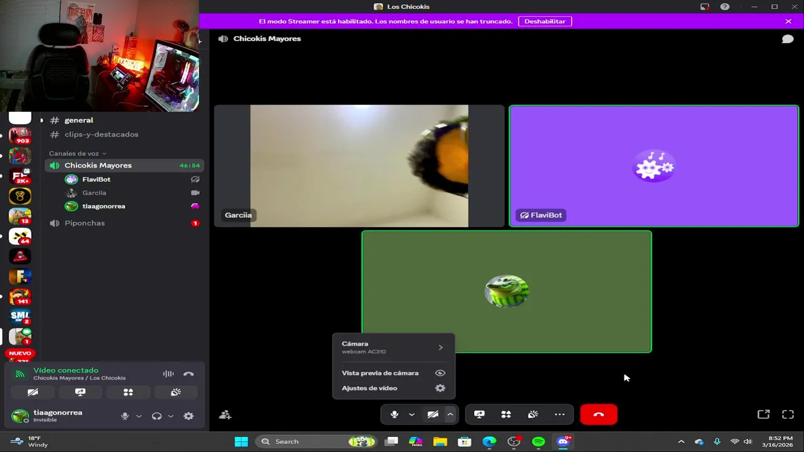Disconnect via sidebar hang-up icon

[x=188, y=374]
